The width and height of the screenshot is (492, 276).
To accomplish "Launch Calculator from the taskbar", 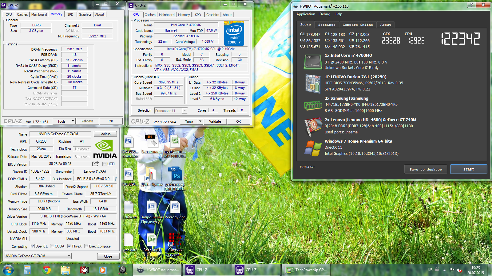I will point(27,270).
